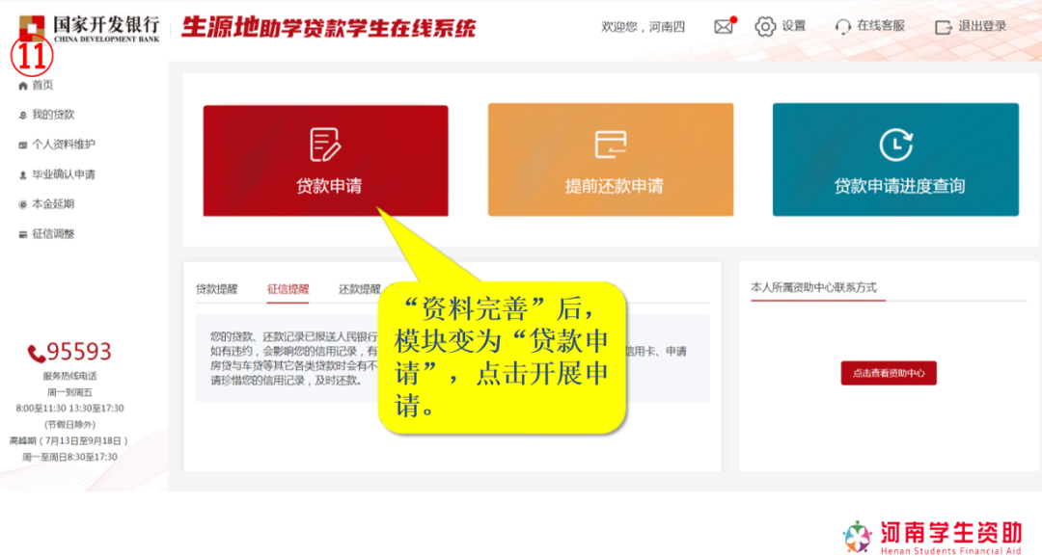The height and width of the screenshot is (557, 1042).
Task: Select the 征信提醒 tab
Action: pos(288,289)
